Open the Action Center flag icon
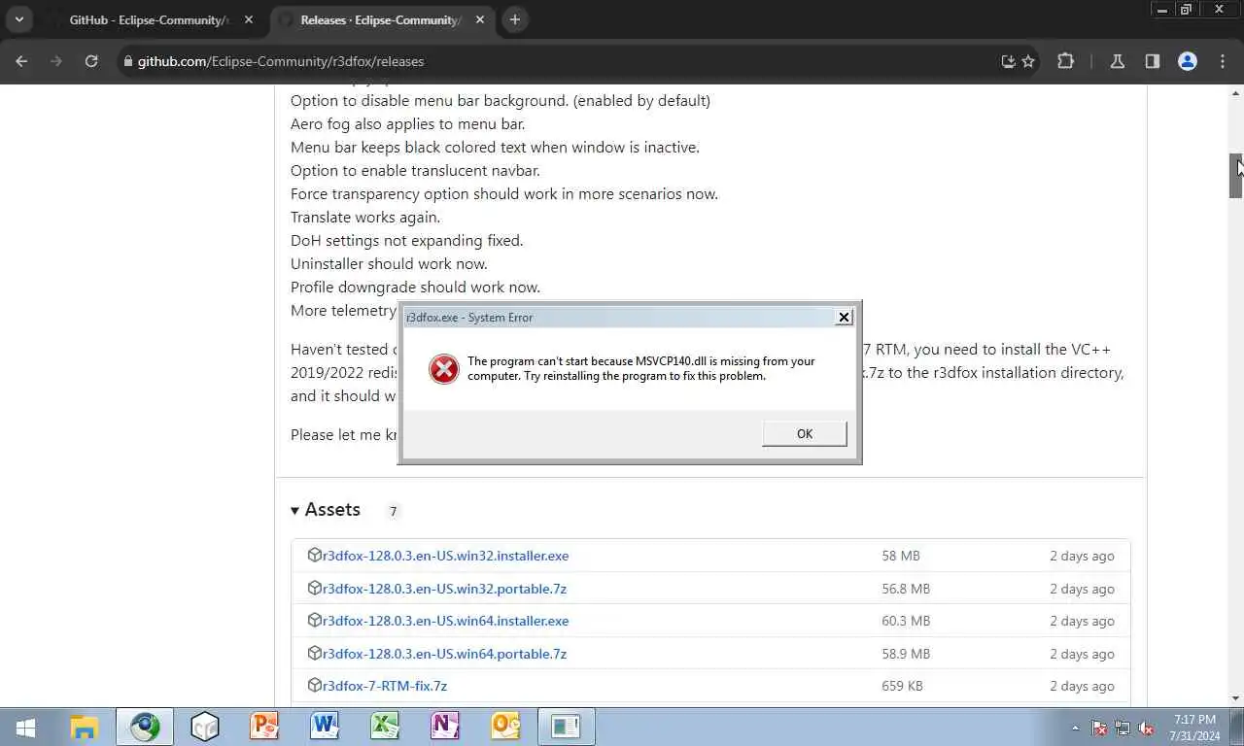Screen dimensions: 1244x746 pyautogui.click(x=1099, y=728)
